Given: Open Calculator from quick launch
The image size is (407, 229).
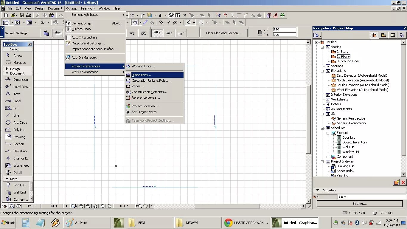Looking at the screenshot, I should (x=26, y=223).
